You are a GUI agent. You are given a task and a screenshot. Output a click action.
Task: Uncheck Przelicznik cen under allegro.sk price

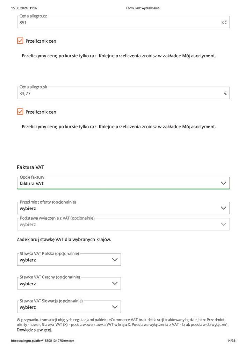(20, 112)
